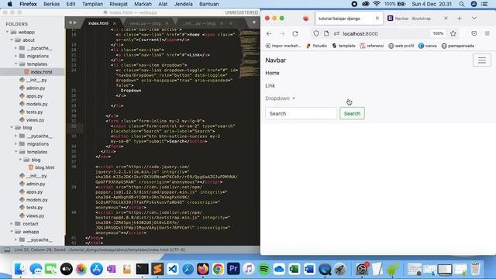
Task: Open Wi-Fi status menu
Action: click(x=377, y=4)
